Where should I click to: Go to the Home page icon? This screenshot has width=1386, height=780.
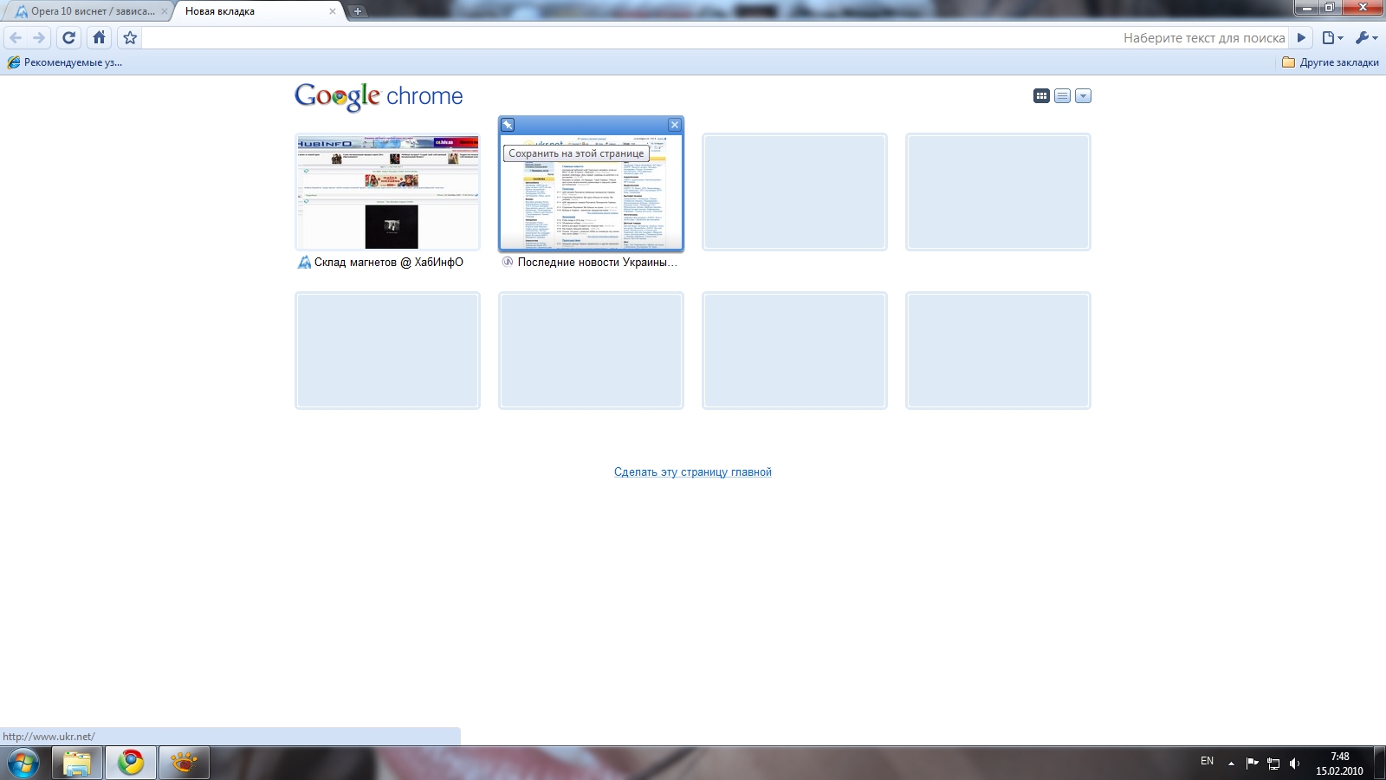(100, 37)
